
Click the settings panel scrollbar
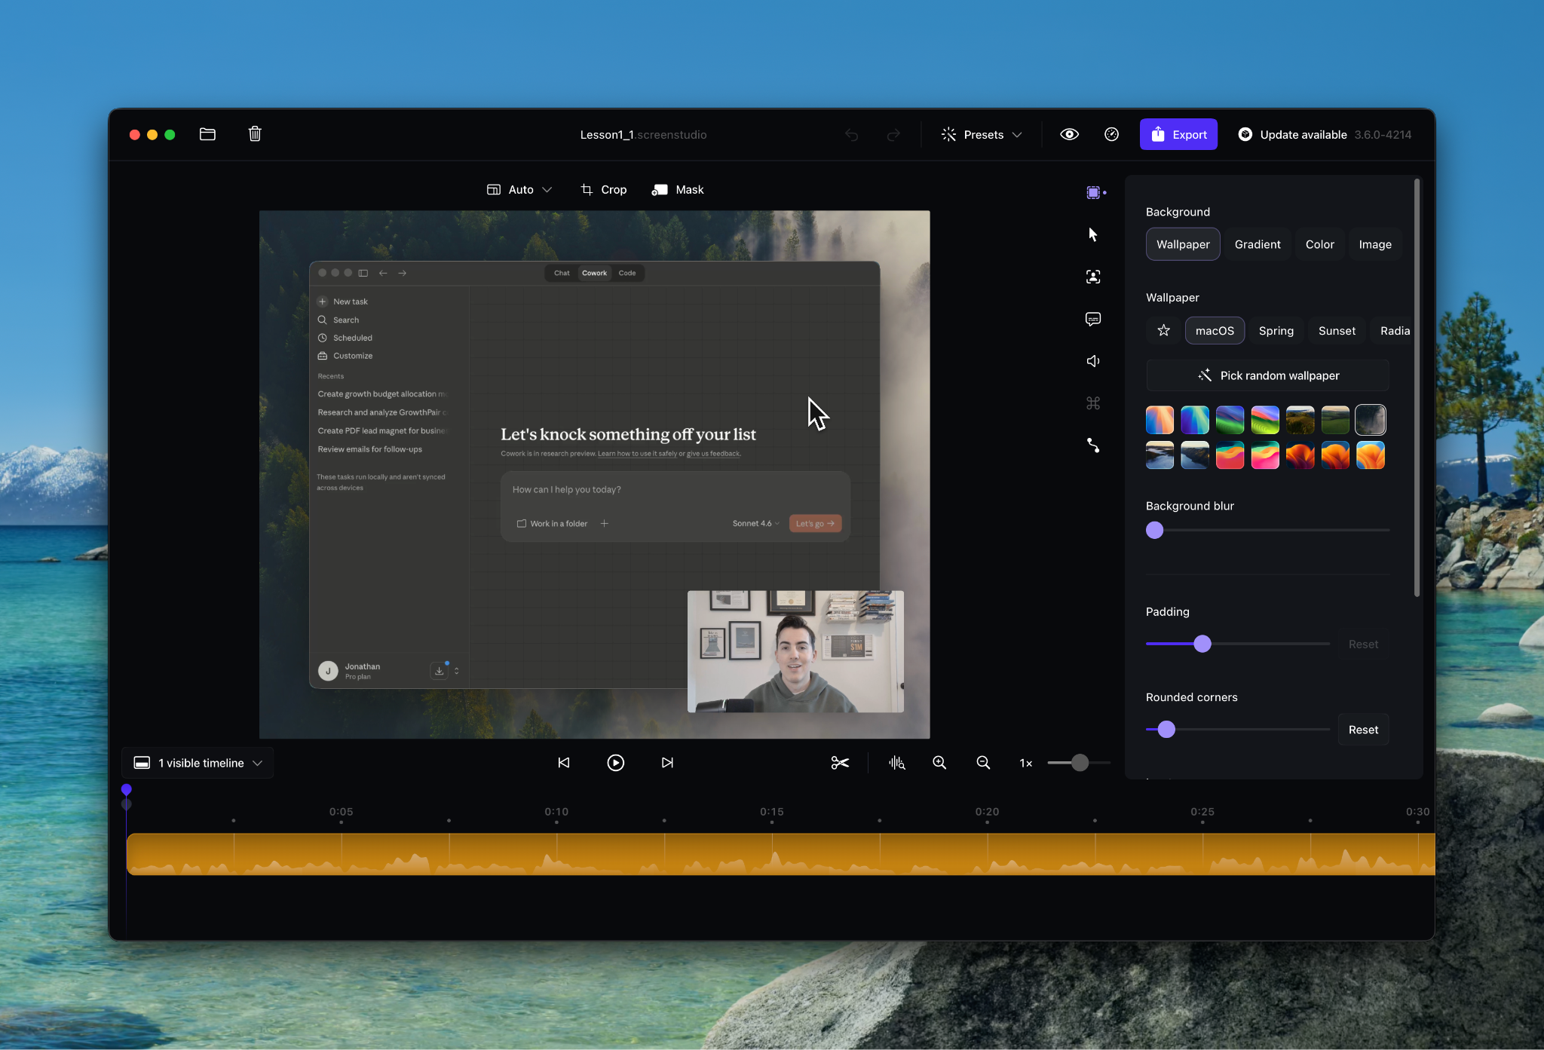pos(1417,388)
